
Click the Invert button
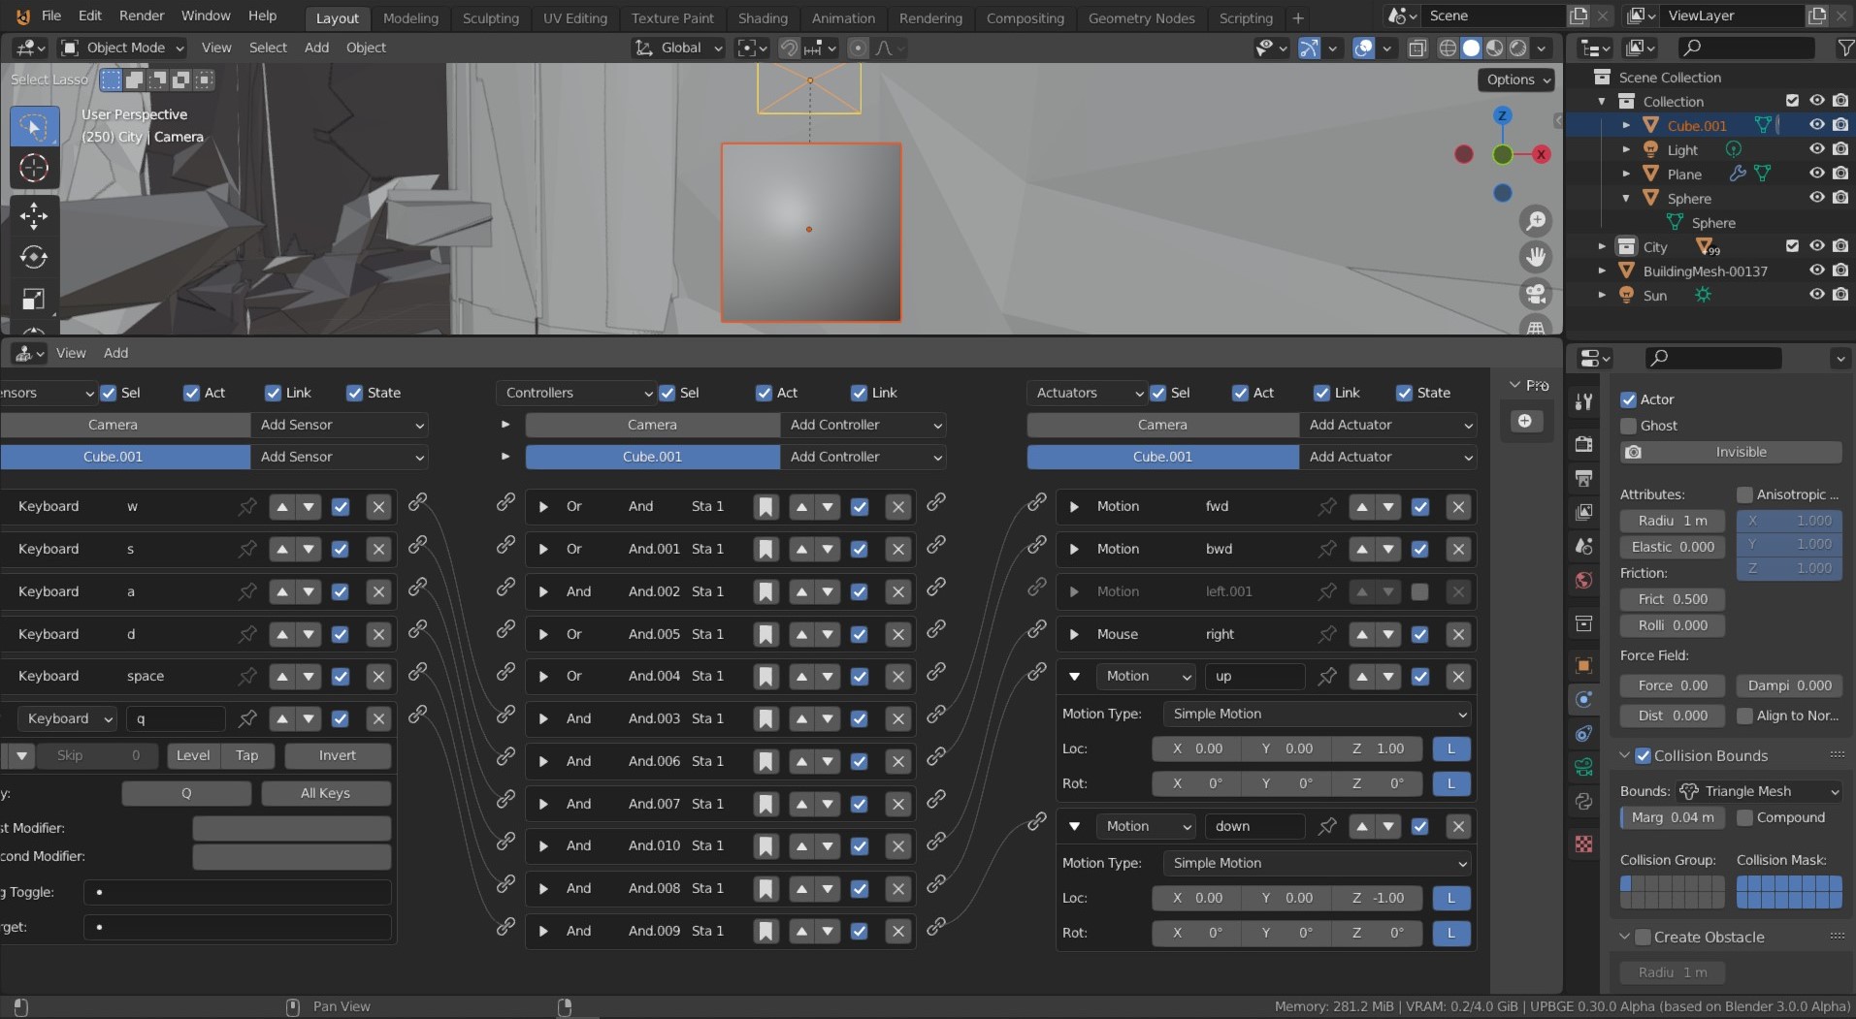tap(337, 755)
